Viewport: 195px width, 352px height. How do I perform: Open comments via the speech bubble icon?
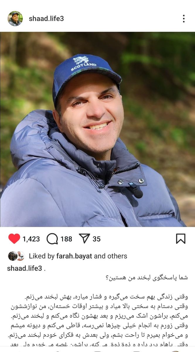(x=52, y=239)
